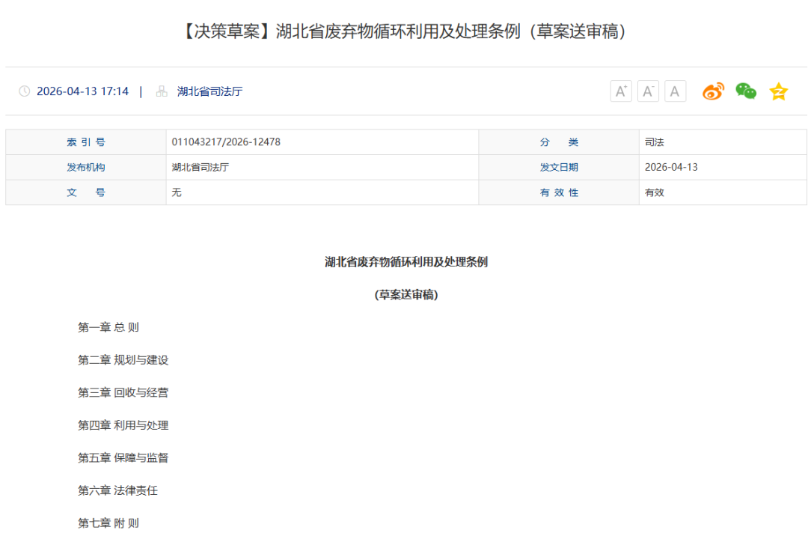Click 第四章 利用与处理 line
The height and width of the screenshot is (539, 808).
coord(123,425)
